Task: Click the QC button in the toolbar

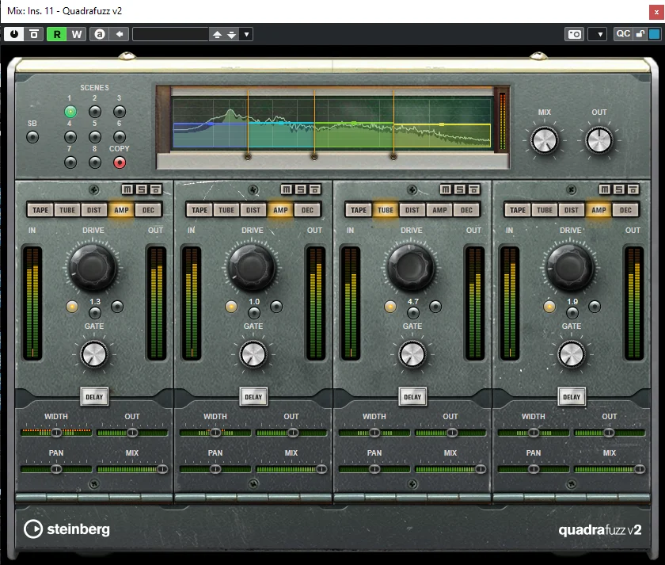Action: click(623, 34)
